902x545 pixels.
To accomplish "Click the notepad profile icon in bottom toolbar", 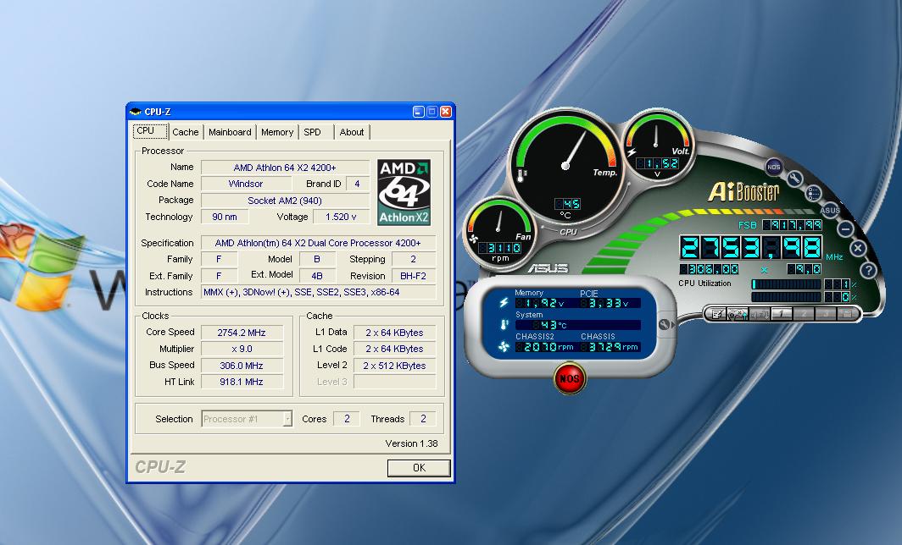I will pyautogui.click(x=717, y=314).
